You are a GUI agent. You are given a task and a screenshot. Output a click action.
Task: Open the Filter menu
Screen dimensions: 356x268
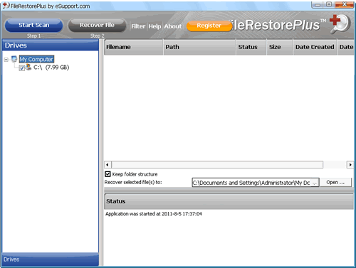138,26
